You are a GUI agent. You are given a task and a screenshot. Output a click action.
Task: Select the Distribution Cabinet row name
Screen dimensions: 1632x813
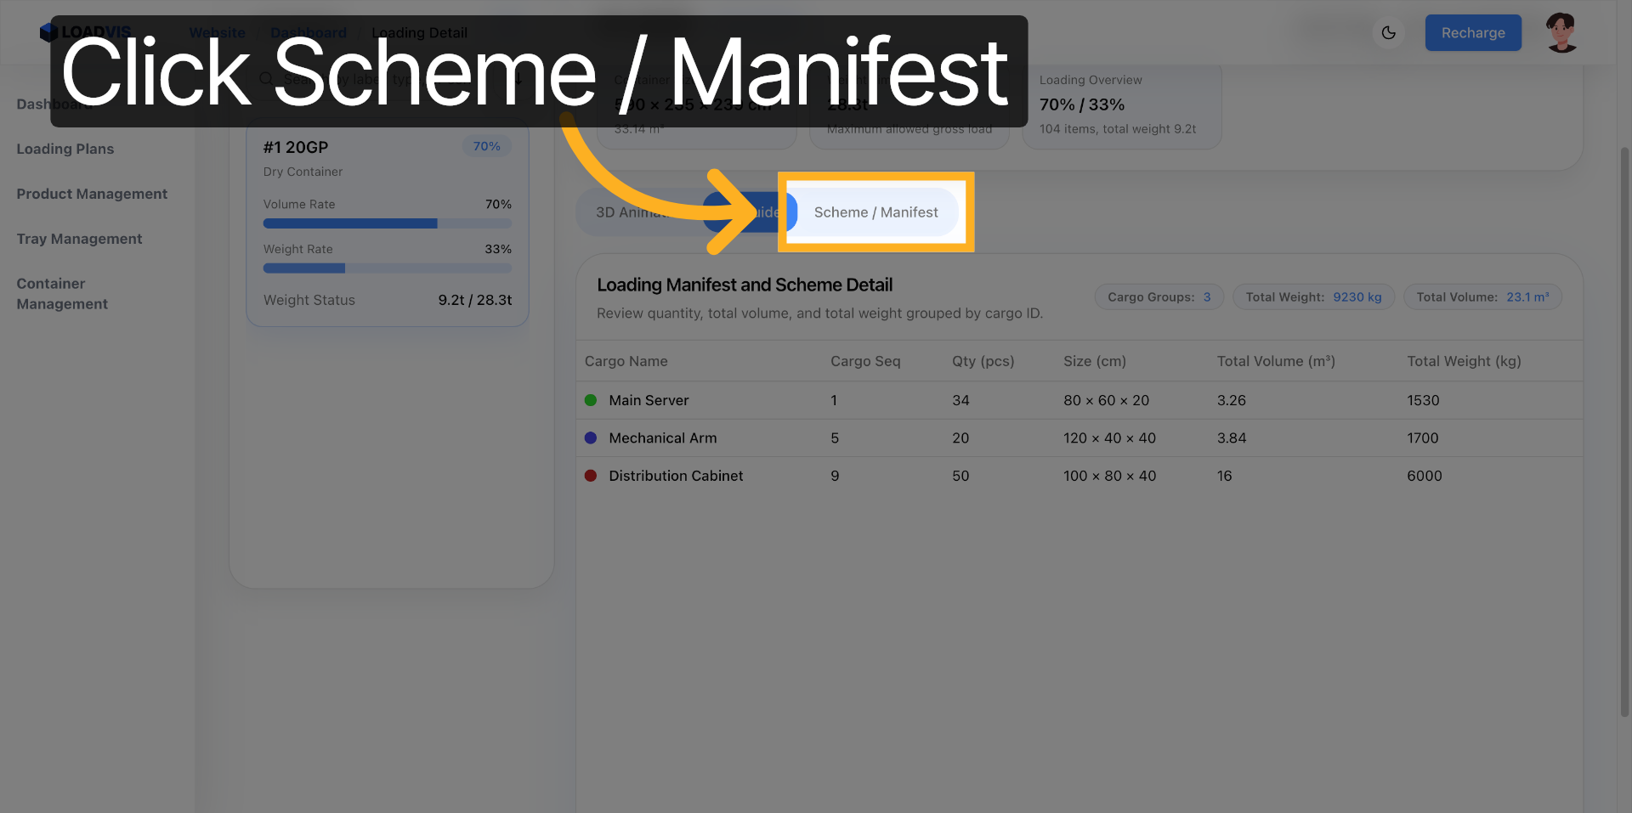(x=676, y=476)
